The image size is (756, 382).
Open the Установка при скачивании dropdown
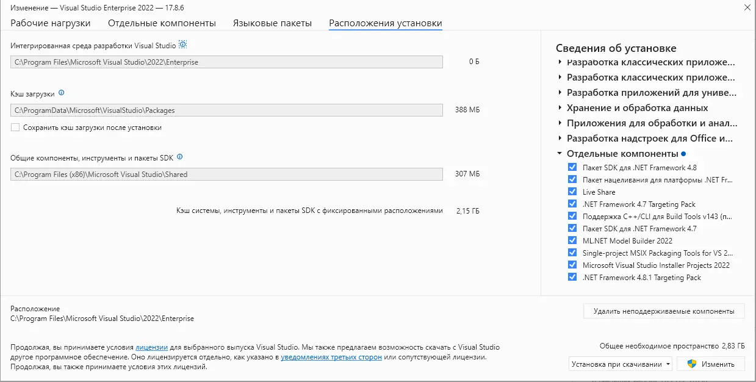pyautogui.click(x=620, y=363)
